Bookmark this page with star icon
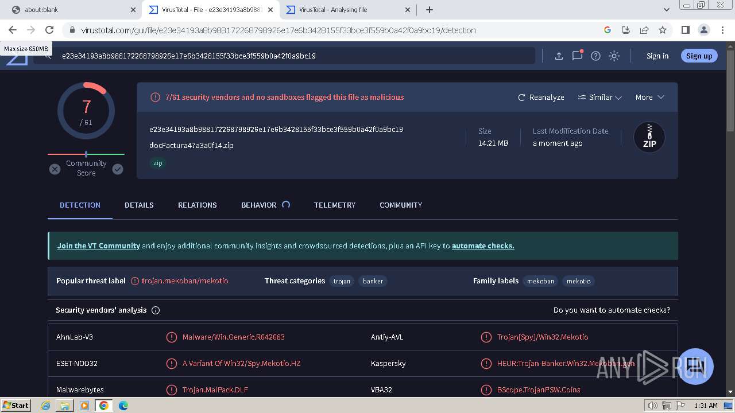 tap(663, 30)
